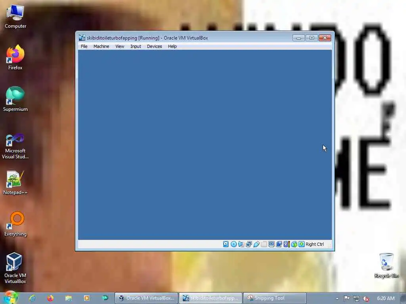Open the Machine menu
Screen dimensions: 406x304
pos(101,46)
